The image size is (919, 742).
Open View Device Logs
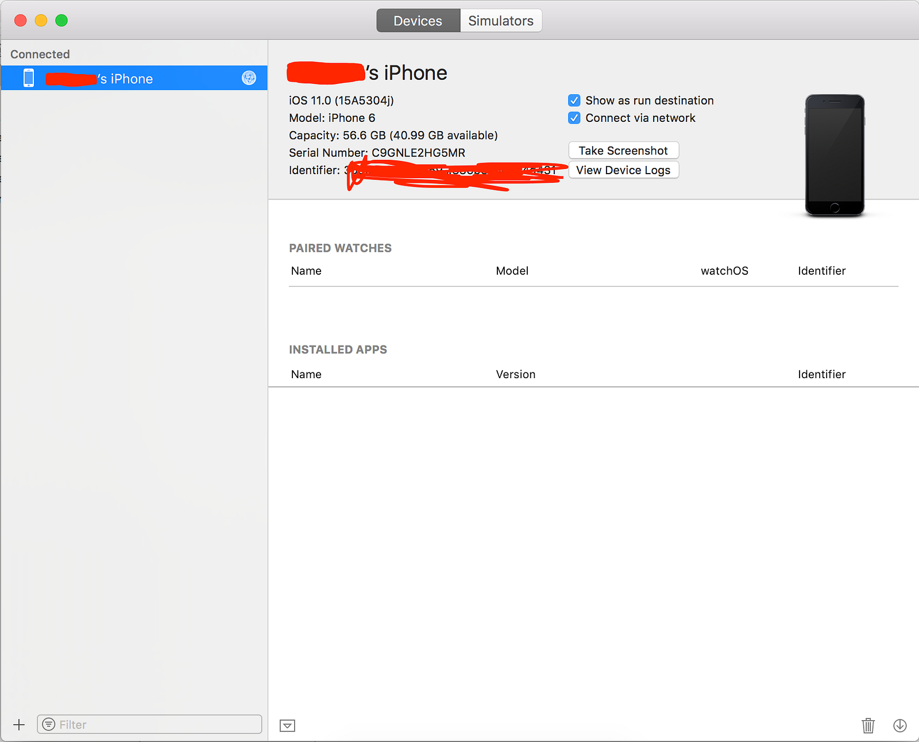[623, 170]
